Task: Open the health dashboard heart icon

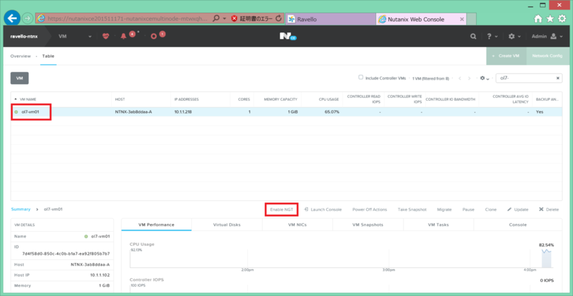Action: 106,36
